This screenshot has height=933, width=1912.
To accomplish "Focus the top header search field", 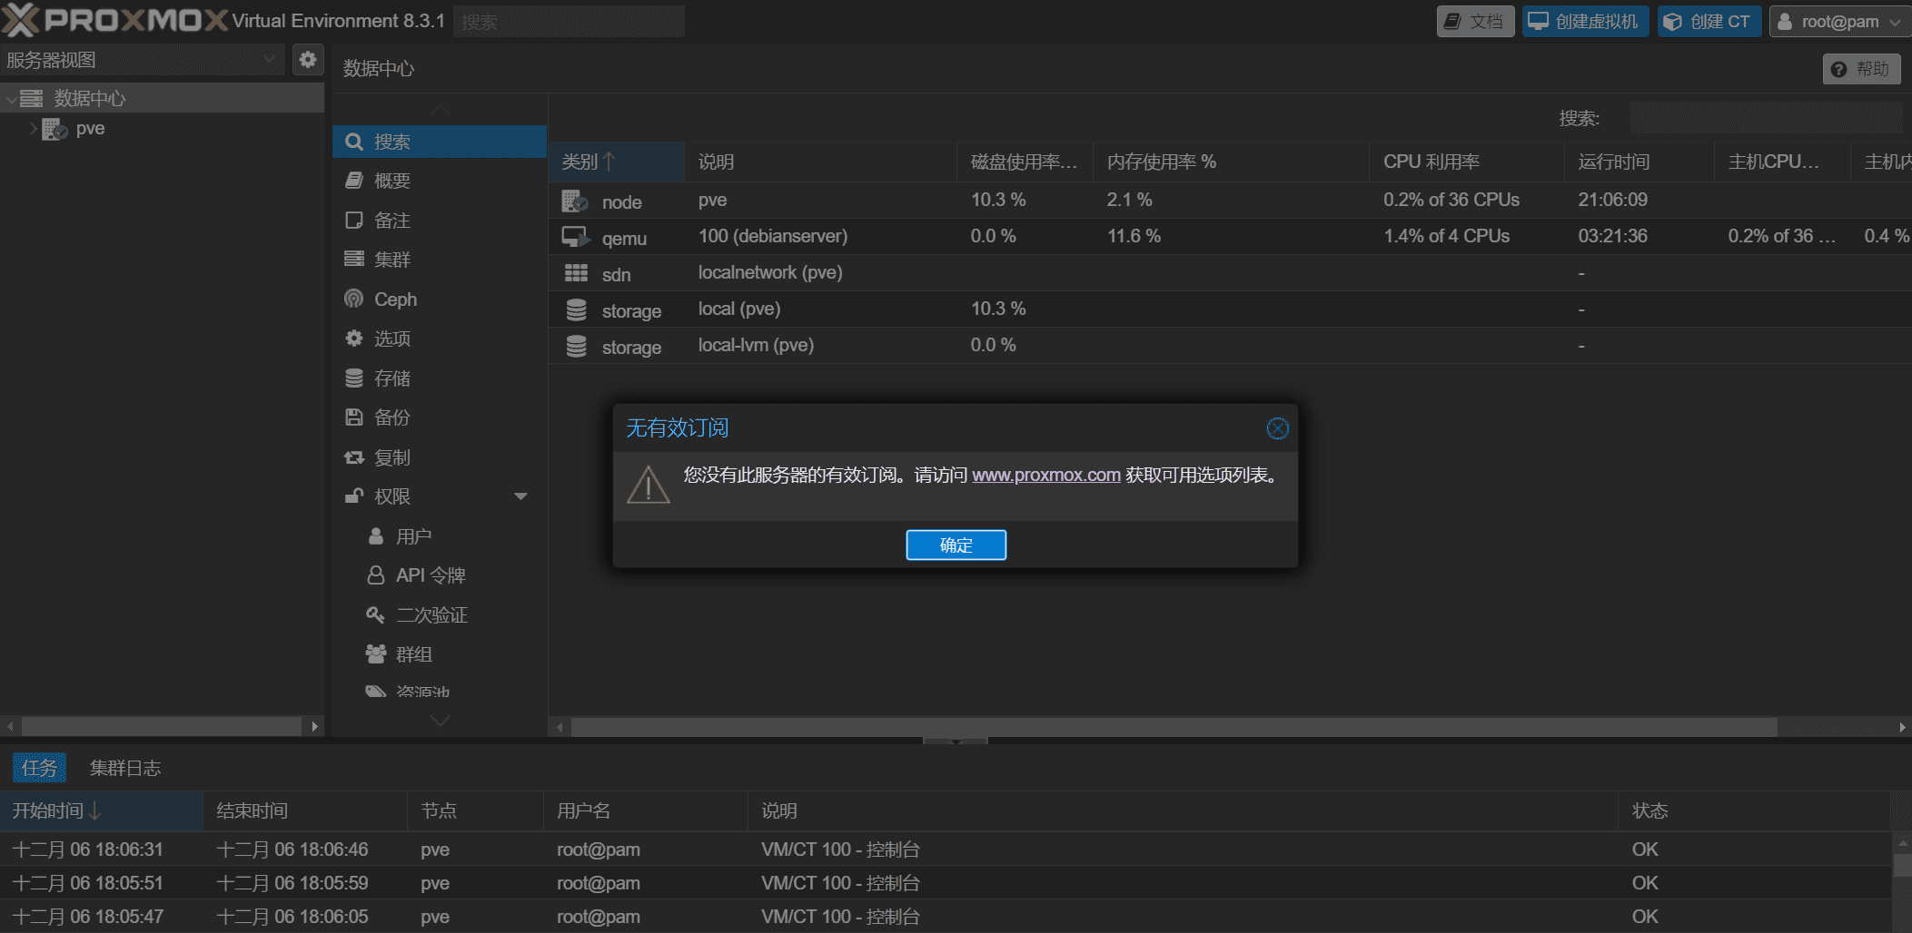I will (569, 22).
